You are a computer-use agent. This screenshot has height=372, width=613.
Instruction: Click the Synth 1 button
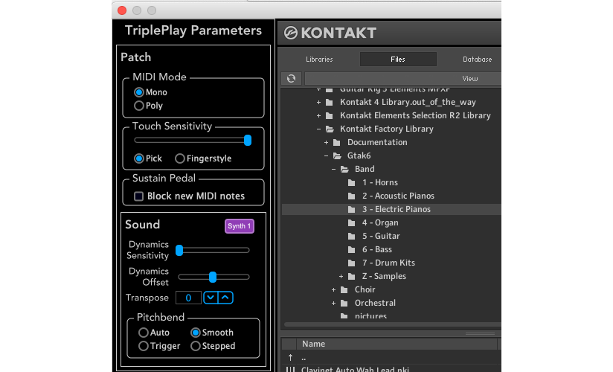click(240, 226)
